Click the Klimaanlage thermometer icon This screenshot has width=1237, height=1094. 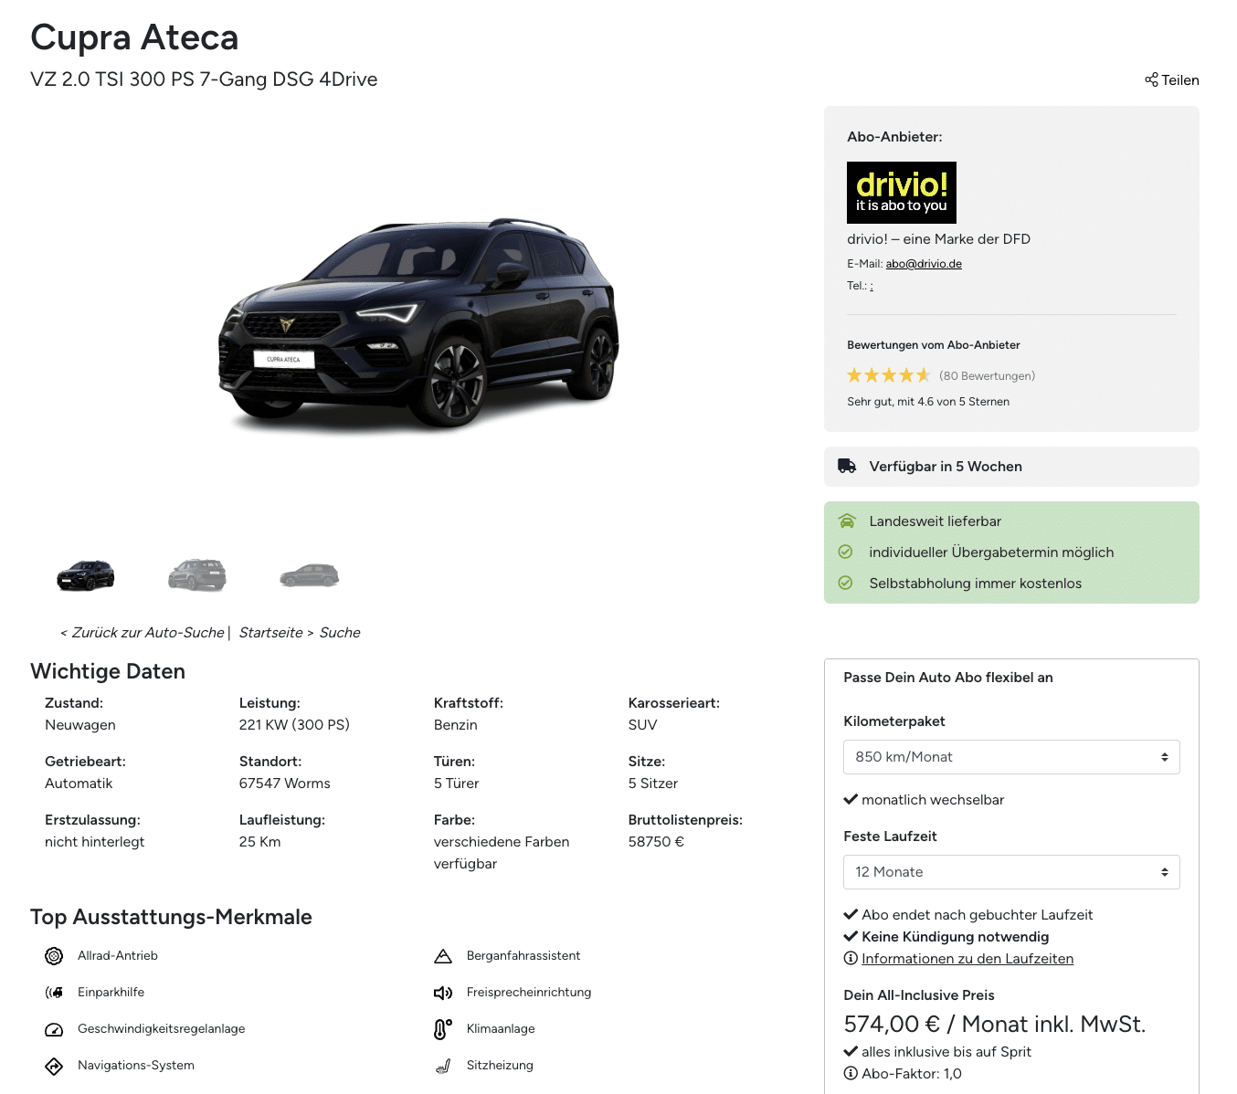click(x=443, y=1029)
